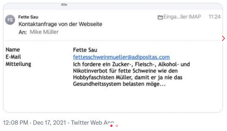Click the message text starting with Ich fordere
The width and height of the screenshot is (227, 131).
[x=130, y=74]
